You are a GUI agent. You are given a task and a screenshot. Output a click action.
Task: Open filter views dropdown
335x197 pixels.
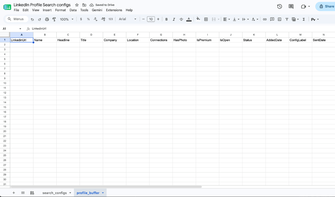295,19
